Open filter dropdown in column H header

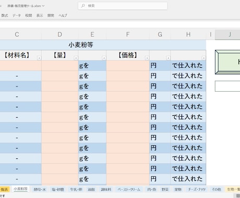click(x=203, y=58)
